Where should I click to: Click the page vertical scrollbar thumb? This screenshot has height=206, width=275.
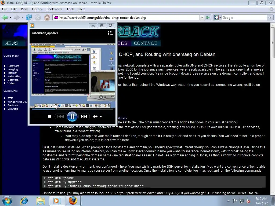[x=273, y=43]
